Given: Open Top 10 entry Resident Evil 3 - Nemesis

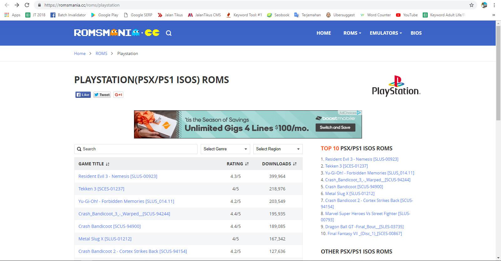Looking at the screenshot, I should pos(362,159).
